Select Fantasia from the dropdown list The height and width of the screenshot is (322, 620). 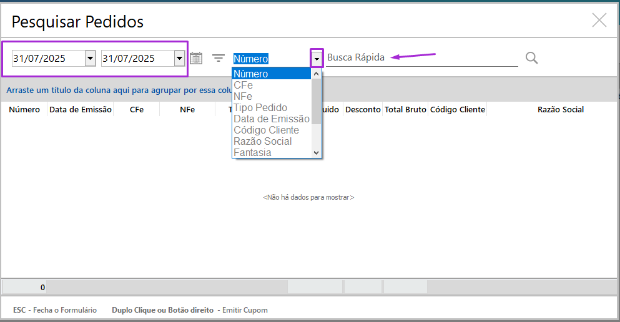[252, 152]
